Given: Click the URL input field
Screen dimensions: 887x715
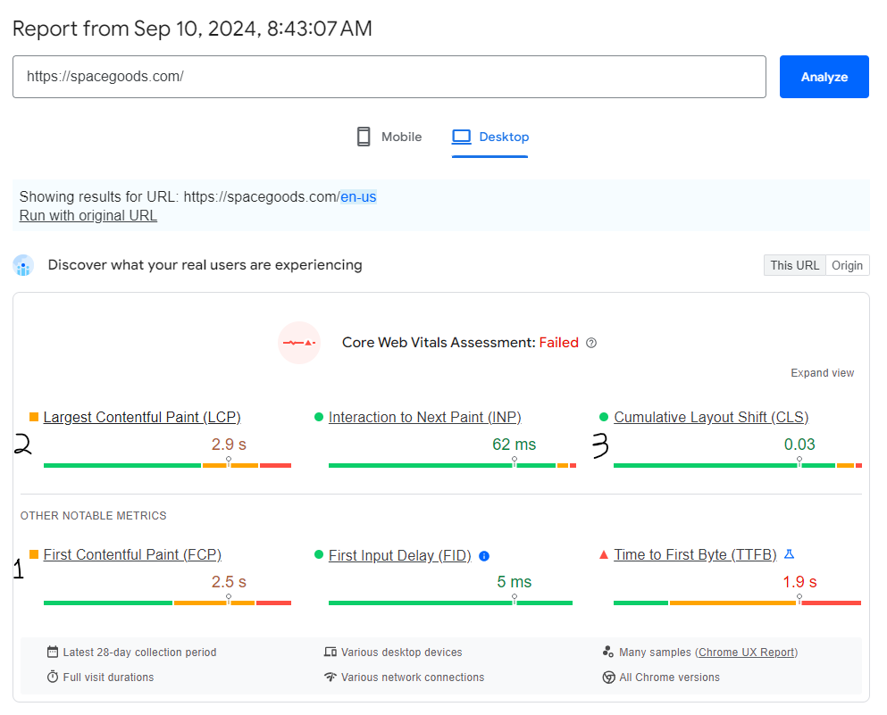Looking at the screenshot, I should pyautogui.click(x=389, y=77).
